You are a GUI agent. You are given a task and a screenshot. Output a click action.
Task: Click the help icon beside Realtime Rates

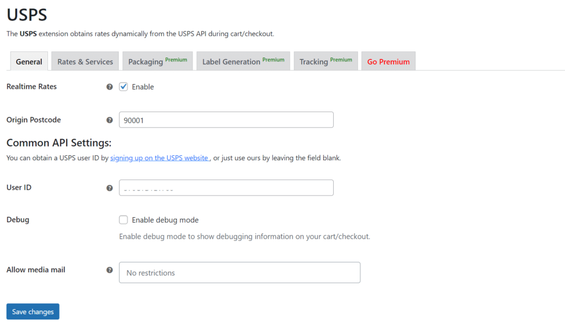109,87
